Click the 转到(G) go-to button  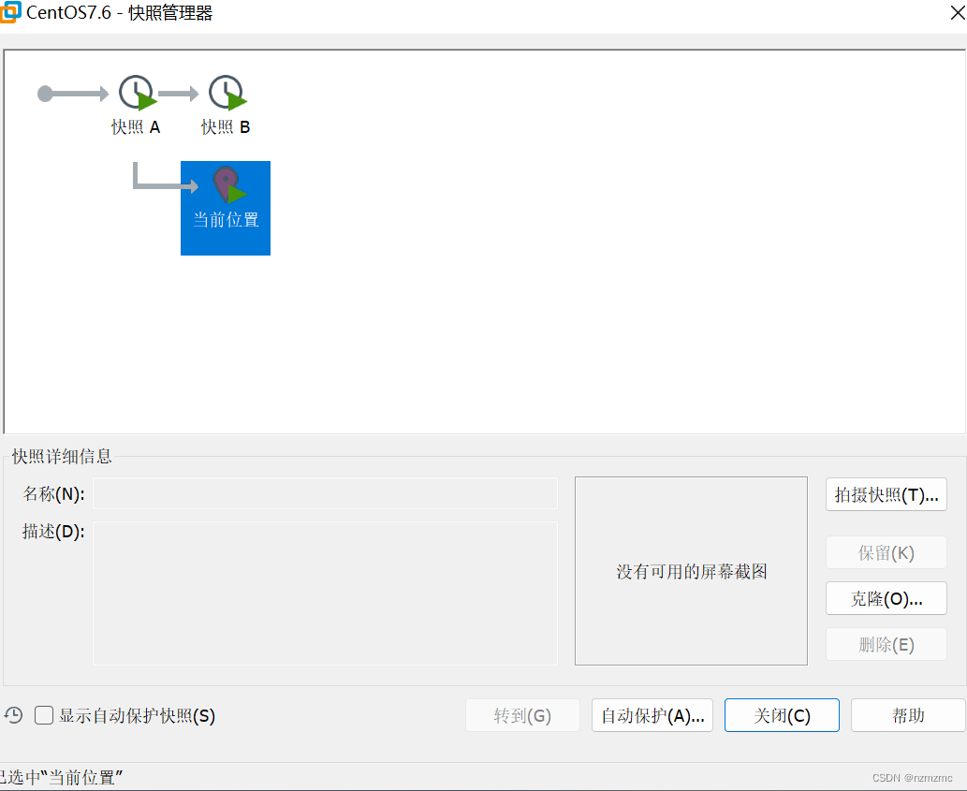[522, 715]
